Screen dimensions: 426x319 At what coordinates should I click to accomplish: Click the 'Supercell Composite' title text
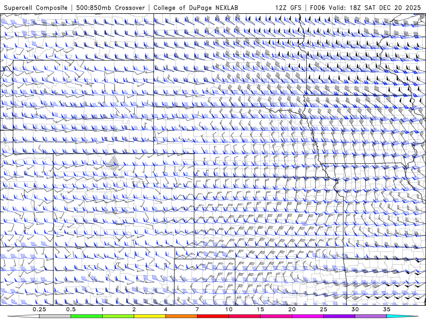(x=36, y=8)
